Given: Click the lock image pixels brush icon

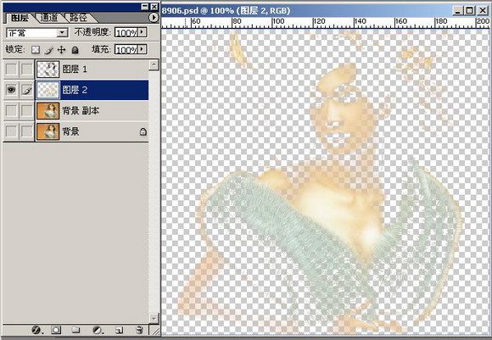Looking at the screenshot, I should coord(48,50).
